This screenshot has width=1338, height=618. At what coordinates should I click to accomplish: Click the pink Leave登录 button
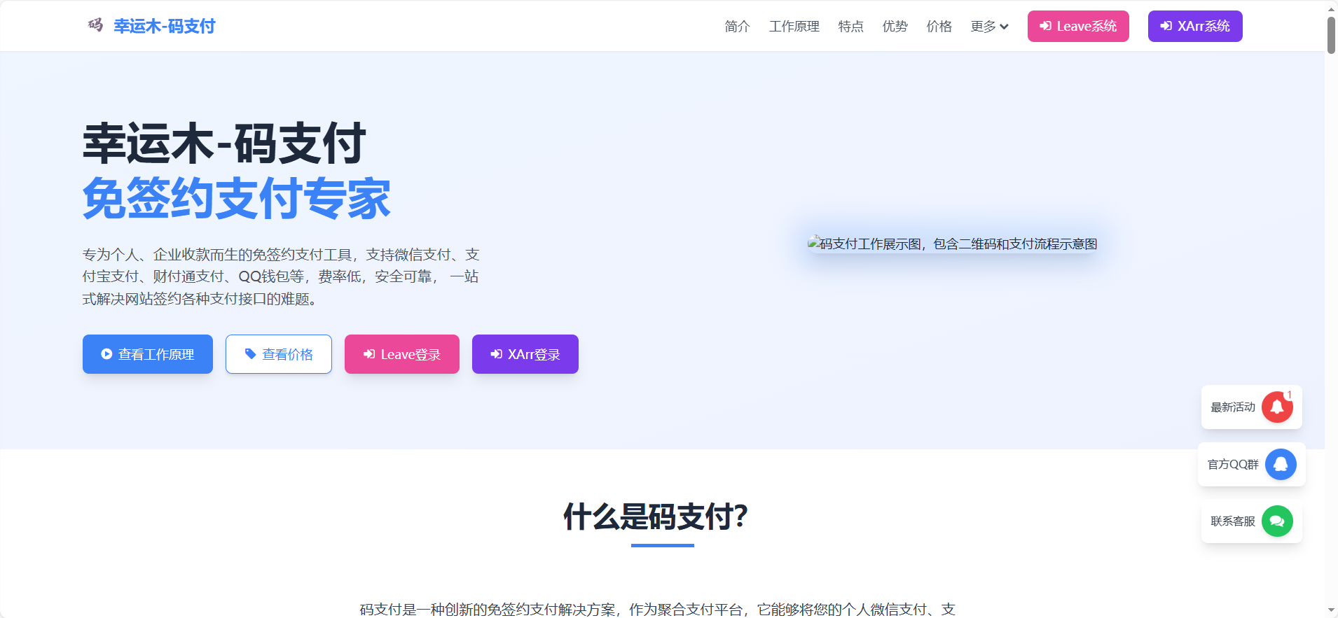[402, 354]
